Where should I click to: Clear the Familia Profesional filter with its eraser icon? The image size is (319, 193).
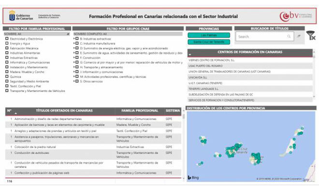tap(68, 34)
